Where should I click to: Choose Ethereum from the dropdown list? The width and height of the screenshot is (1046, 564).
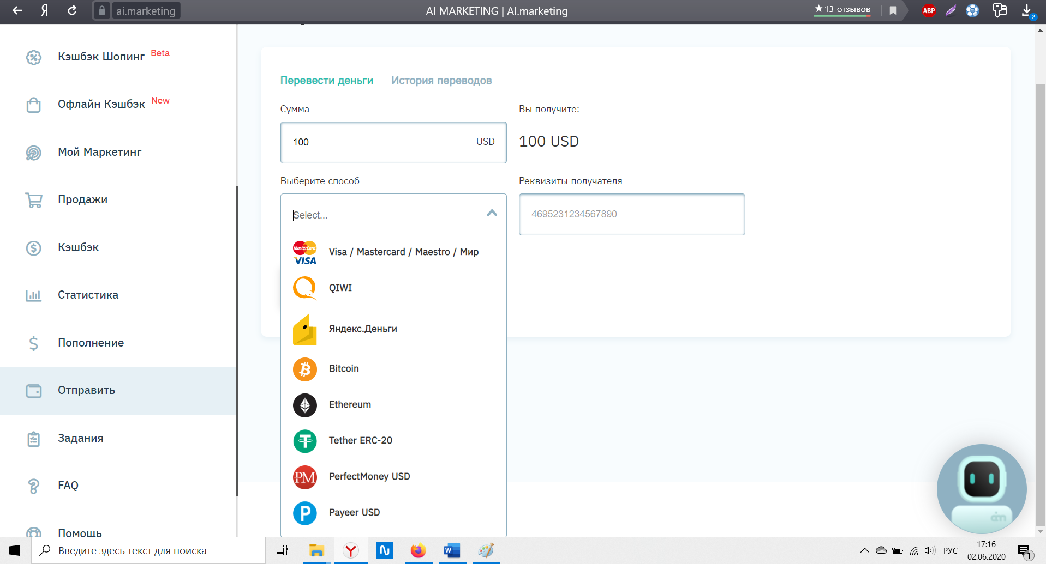click(x=393, y=404)
